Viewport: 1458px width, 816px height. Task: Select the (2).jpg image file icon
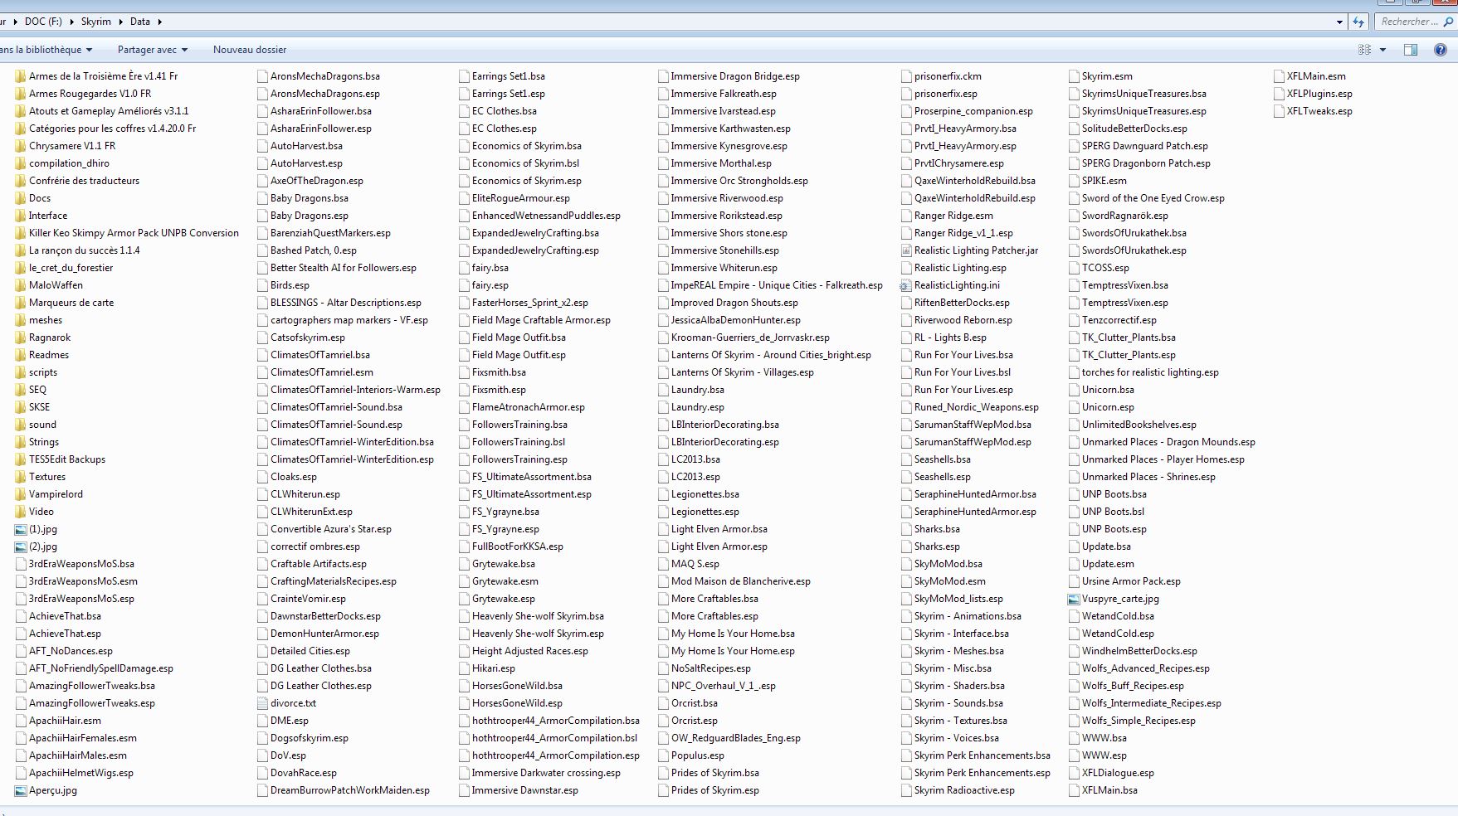tap(21, 546)
